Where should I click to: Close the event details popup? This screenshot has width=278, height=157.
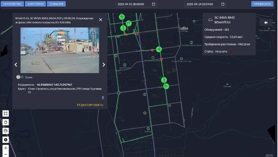100,20
